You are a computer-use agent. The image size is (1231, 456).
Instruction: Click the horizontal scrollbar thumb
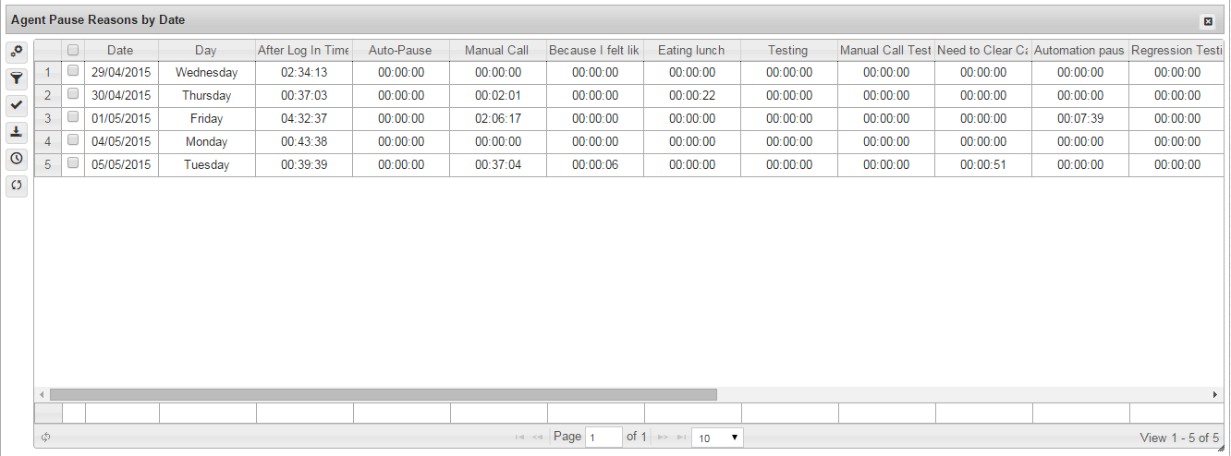pos(383,395)
